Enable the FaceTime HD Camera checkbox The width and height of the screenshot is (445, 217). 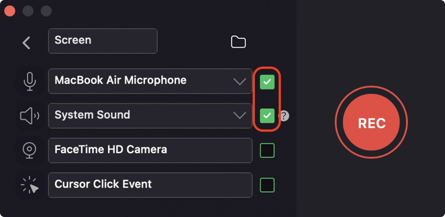267,151
